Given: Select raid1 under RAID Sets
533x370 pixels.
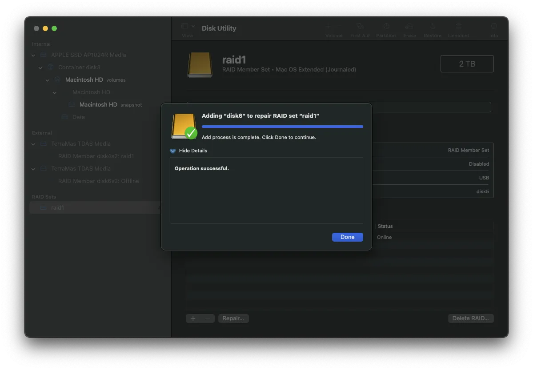Looking at the screenshot, I should pyautogui.click(x=57, y=207).
